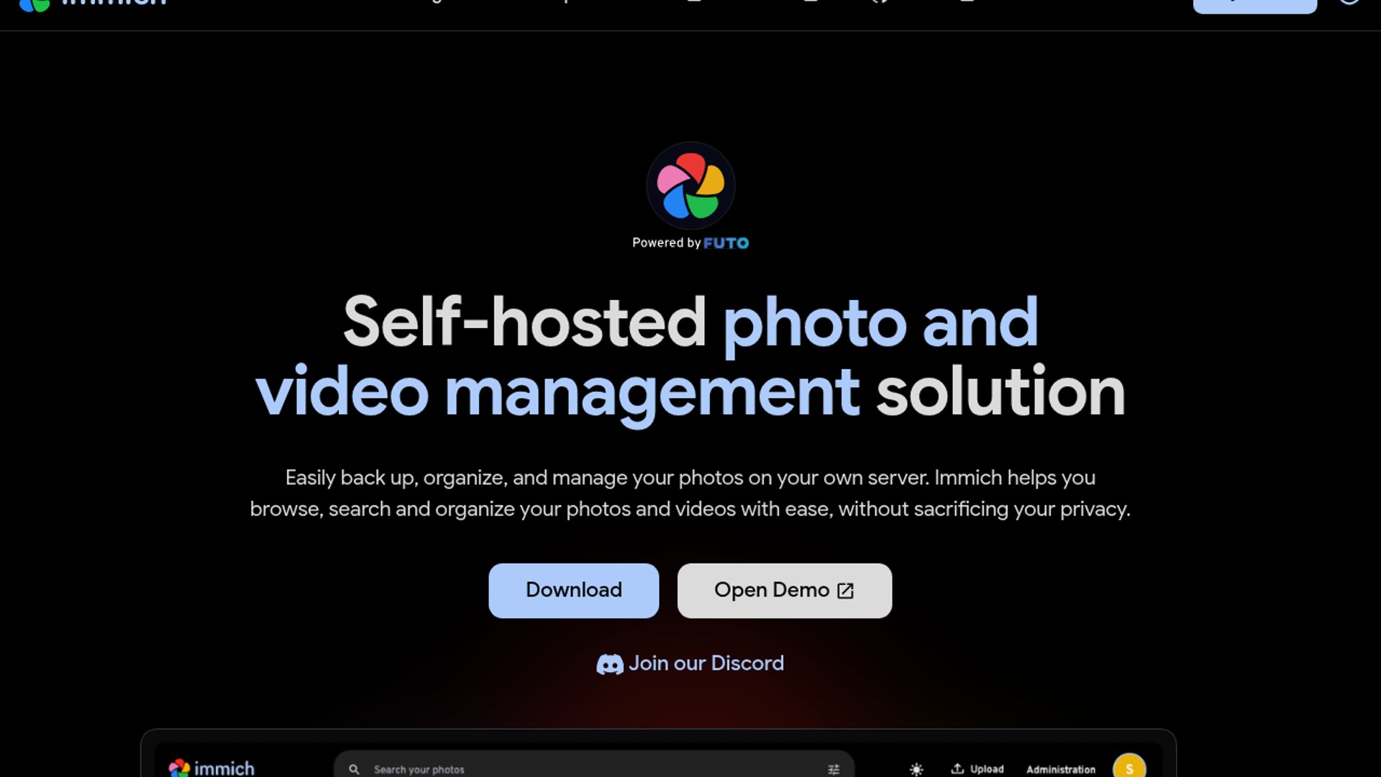Click search filter sliders icon in preview
The width and height of the screenshot is (1381, 777).
point(834,769)
